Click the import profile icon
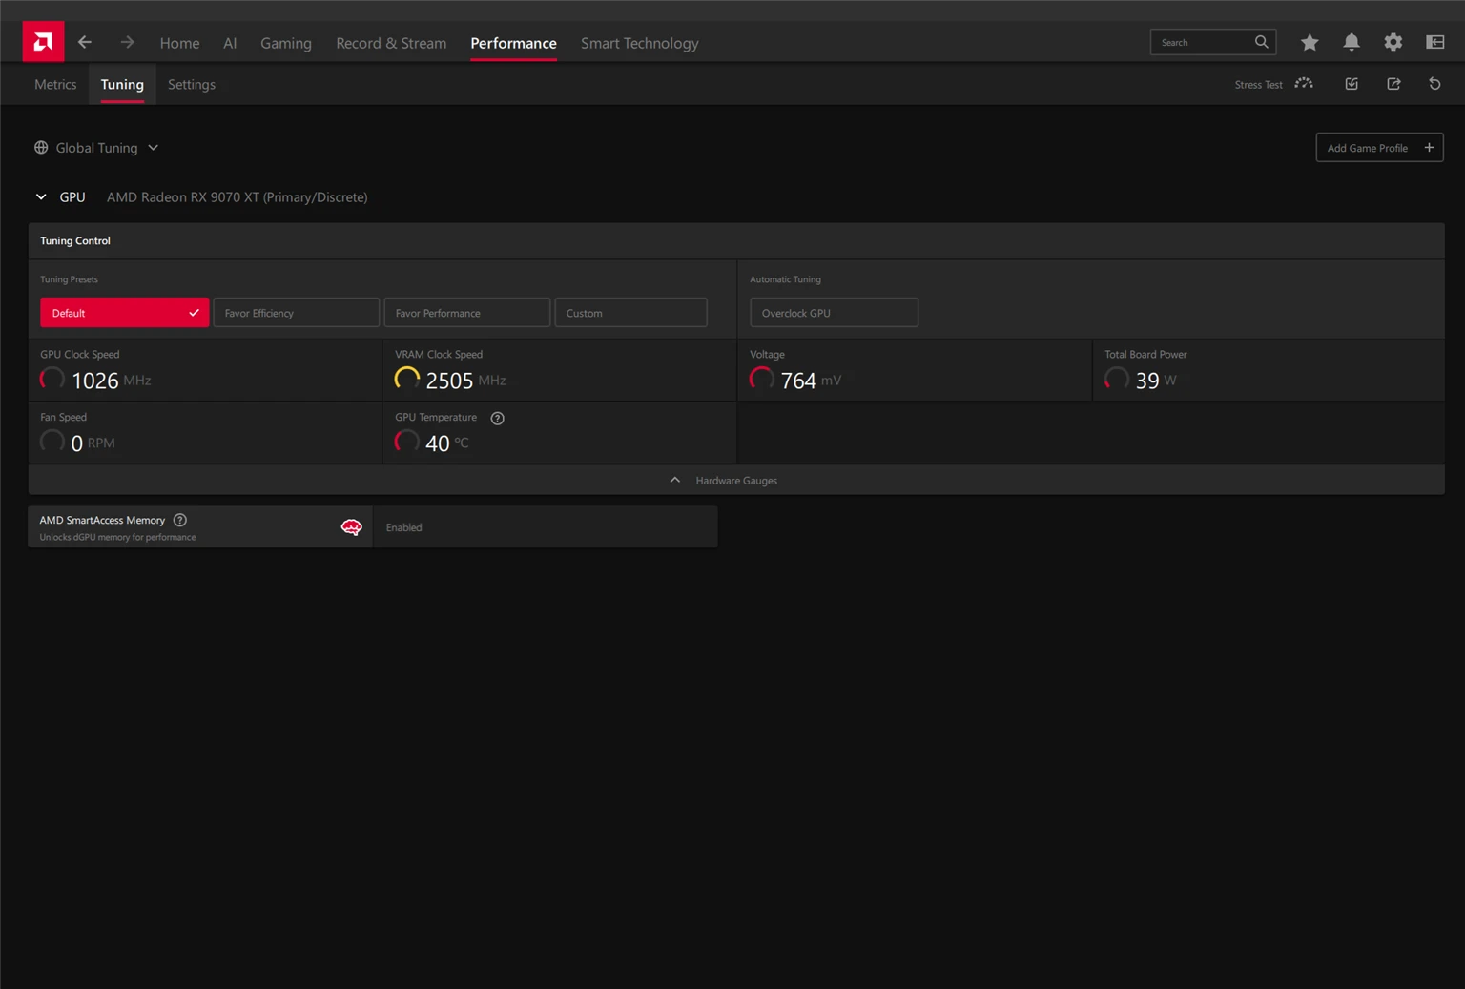 click(1352, 84)
